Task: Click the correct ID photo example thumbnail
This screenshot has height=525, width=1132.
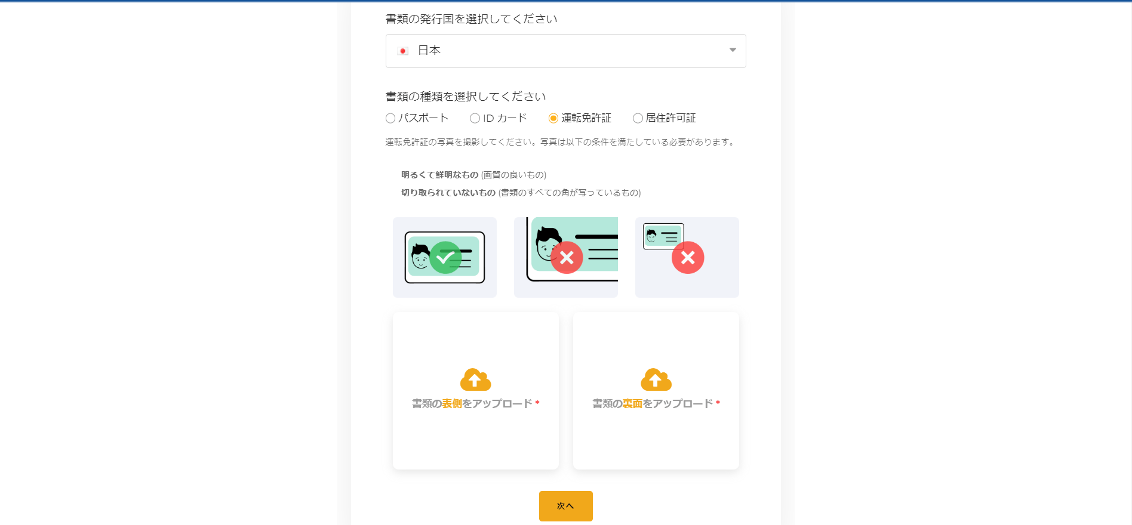Action: pos(445,257)
